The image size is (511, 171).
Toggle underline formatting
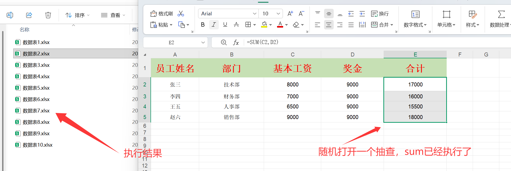(x=225, y=25)
